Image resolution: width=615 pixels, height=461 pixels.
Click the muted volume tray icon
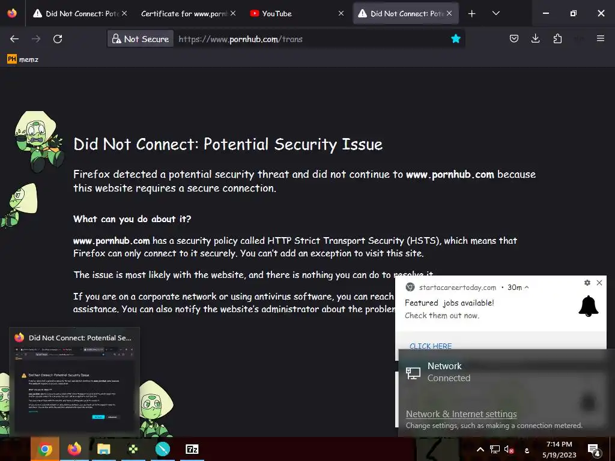509,449
